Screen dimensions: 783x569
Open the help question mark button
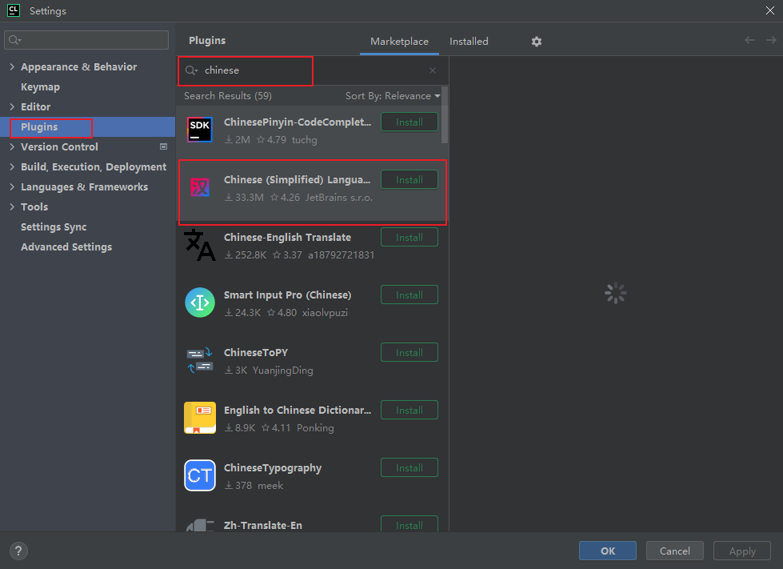pyautogui.click(x=18, y=551)
